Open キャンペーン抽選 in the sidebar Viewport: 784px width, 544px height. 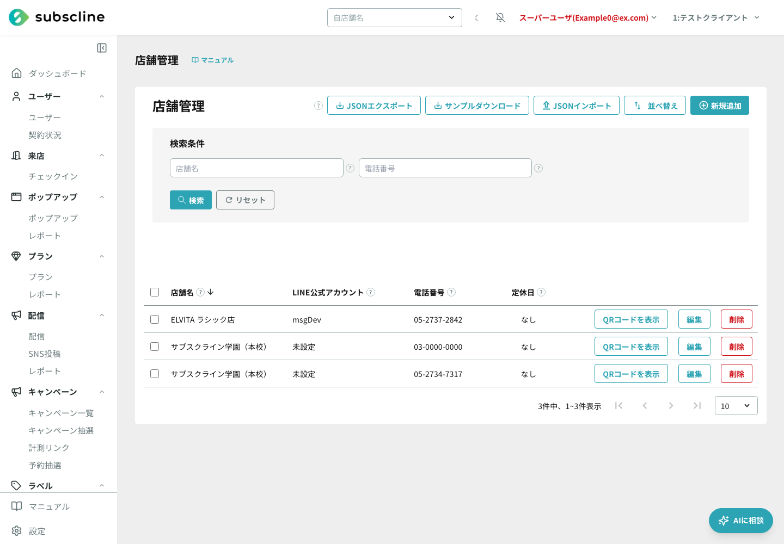click(x=61, y=430)
